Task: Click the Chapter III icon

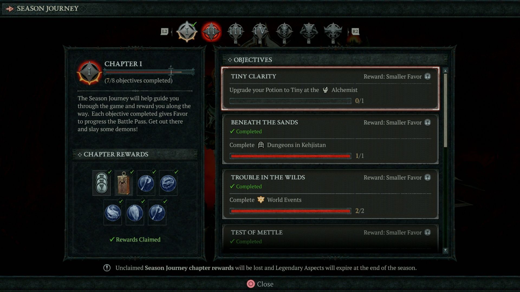Action: click(x=236, y=31)
